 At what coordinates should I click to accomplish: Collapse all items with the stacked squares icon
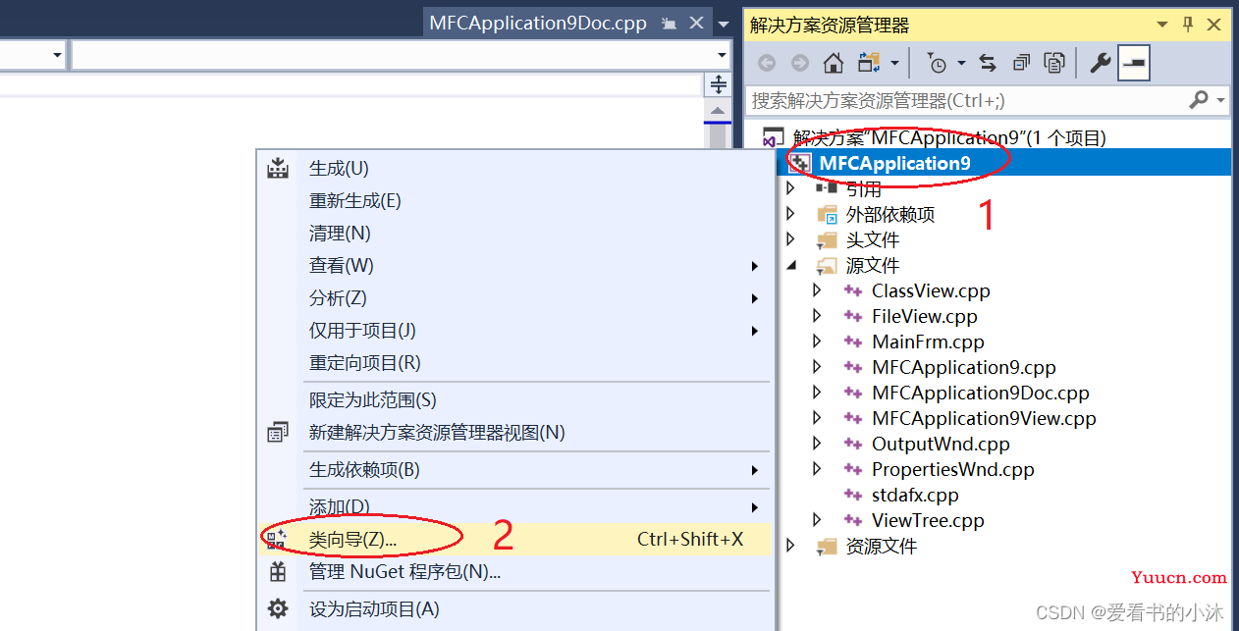[x=1021, y=64]
